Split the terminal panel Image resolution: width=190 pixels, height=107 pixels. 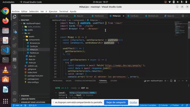click(171, 81)
